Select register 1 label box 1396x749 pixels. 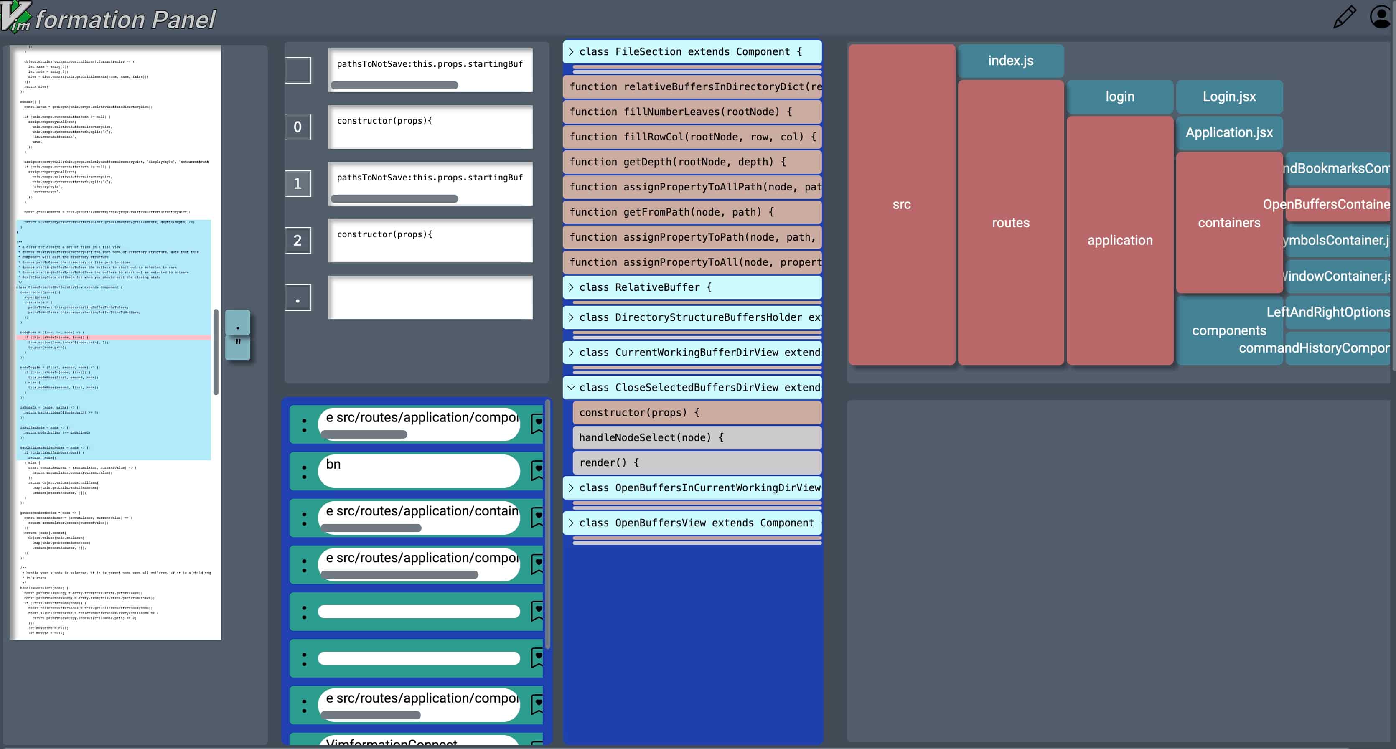click(x=298, y=184)
